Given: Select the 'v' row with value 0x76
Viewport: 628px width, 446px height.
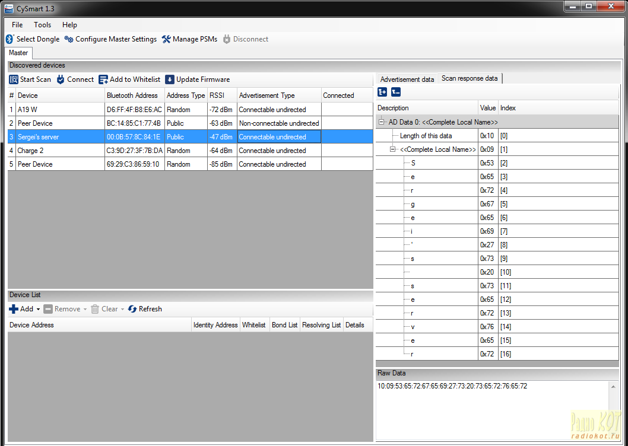Looking at the screenshot, I should point(497,327).
